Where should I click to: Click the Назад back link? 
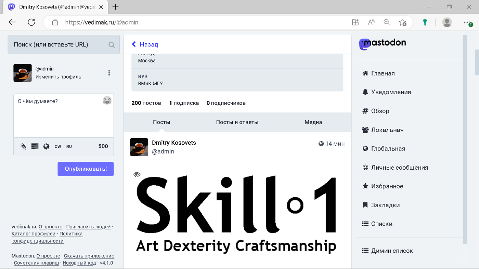[x=145, y=44]
